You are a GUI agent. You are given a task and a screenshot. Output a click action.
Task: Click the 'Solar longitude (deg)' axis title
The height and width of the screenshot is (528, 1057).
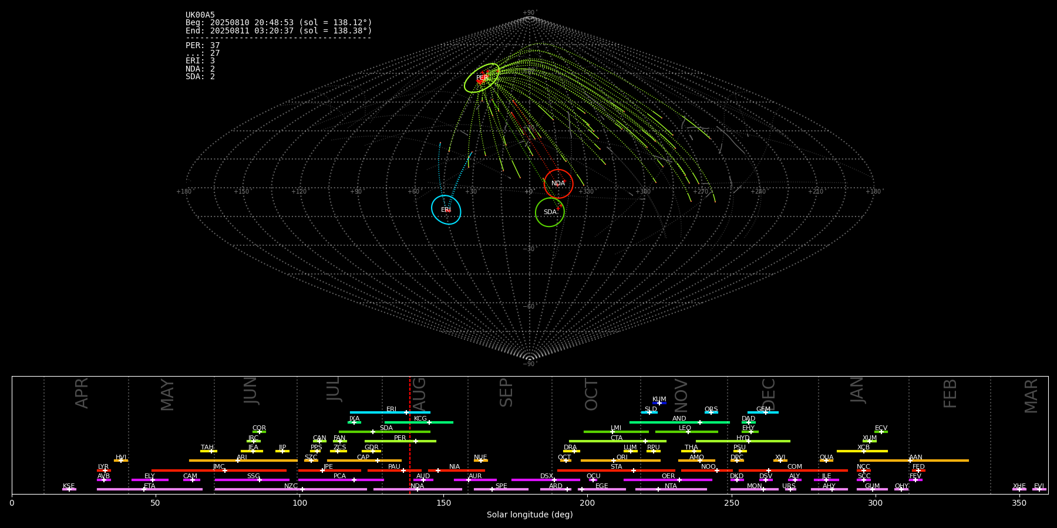(x=530, y=515)
